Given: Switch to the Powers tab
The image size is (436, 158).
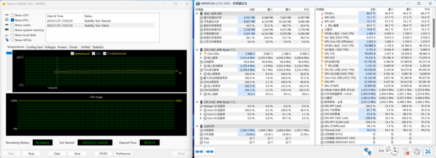Looking at the screenshot, I should [x=62, y=47].
